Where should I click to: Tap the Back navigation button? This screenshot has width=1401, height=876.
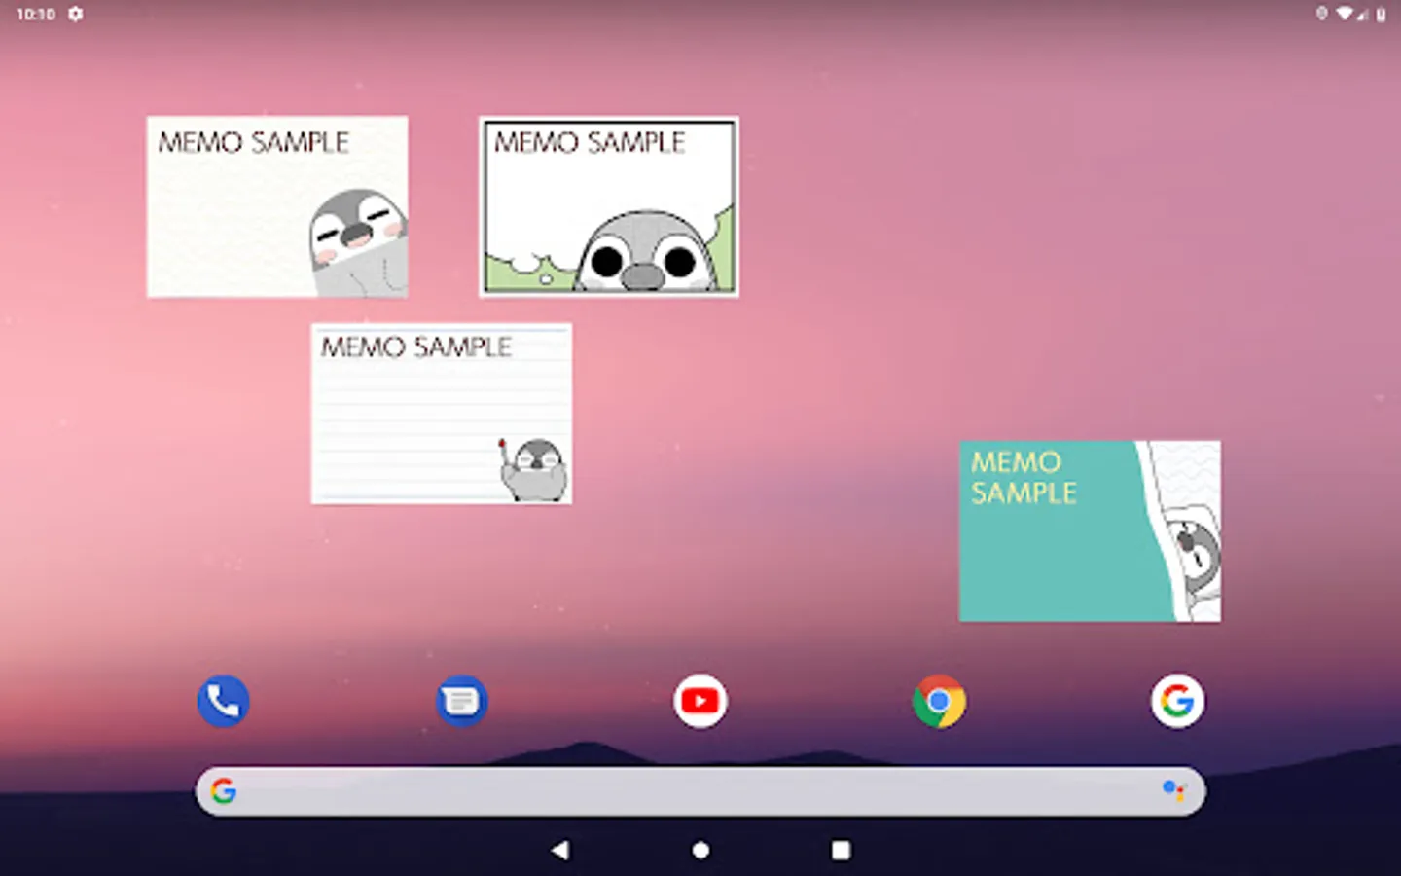tap(559, 850)
